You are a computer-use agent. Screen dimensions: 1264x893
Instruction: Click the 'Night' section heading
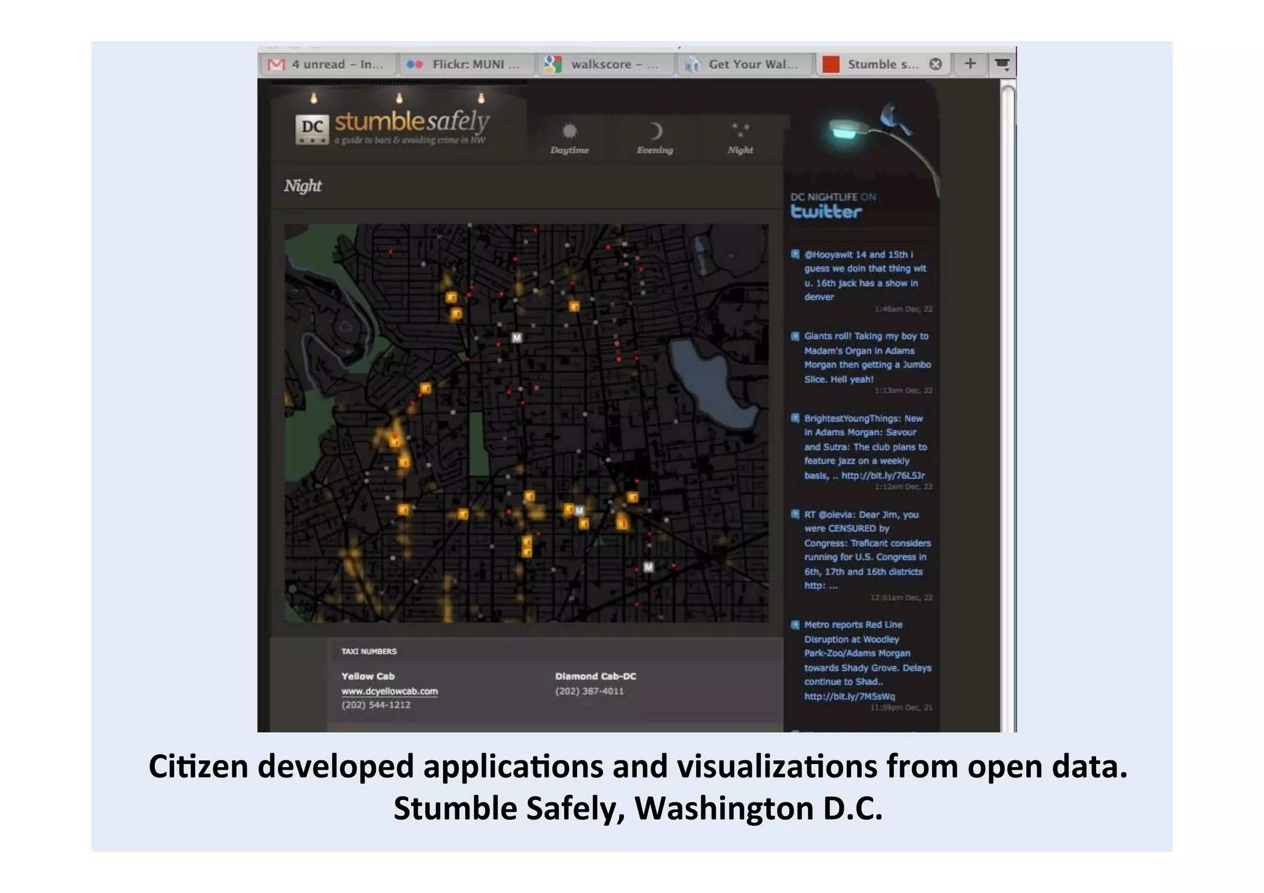302,186
